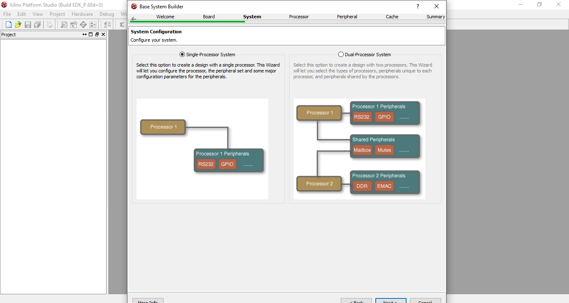Click the Project panel title
569x303 pixels.
click(8, 35)
